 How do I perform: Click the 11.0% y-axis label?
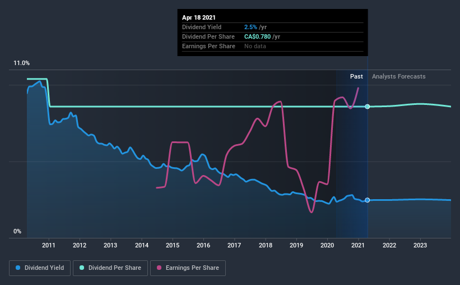click(x=21, y=63)
